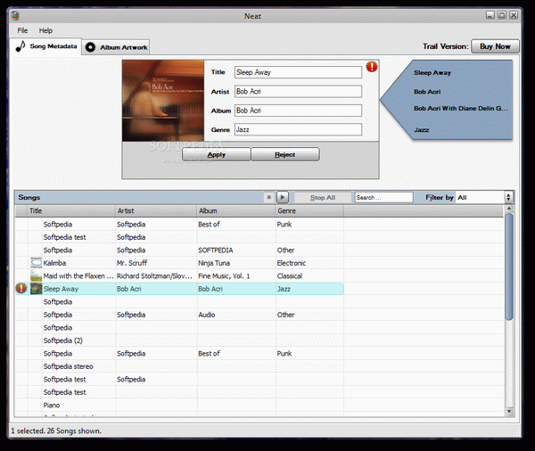Click the stop square icon in Songs toolbar

[x=268, y=197]
